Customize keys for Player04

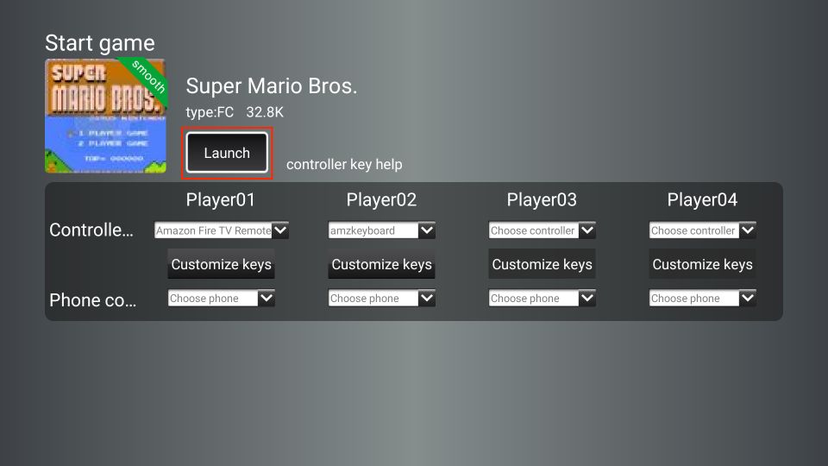702,264
